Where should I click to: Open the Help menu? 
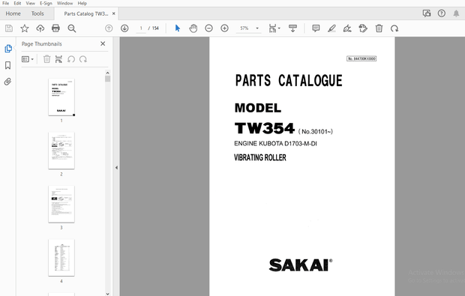point(82,3)
